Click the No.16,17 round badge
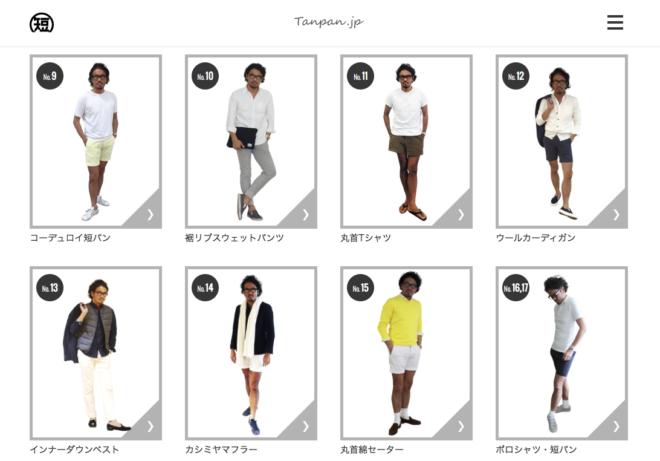The image size is (660, 461). click(x=516, y=288)
